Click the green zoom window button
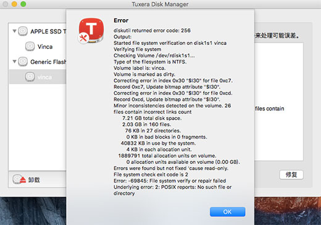Image resolution: width=321 pixels, height=225 pixels. (23, 4)
